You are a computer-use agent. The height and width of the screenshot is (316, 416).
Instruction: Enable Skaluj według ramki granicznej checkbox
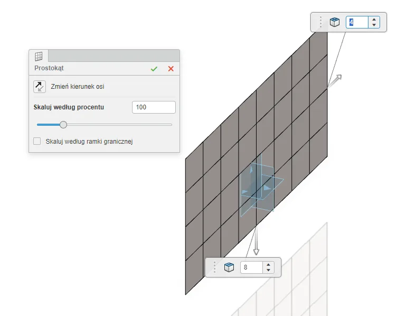click(37, 141)
